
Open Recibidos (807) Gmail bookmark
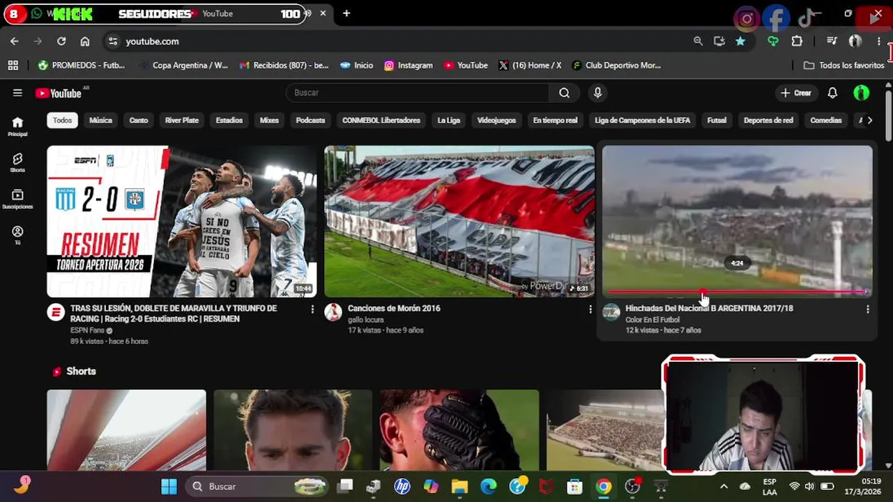(x=284, y=65)
